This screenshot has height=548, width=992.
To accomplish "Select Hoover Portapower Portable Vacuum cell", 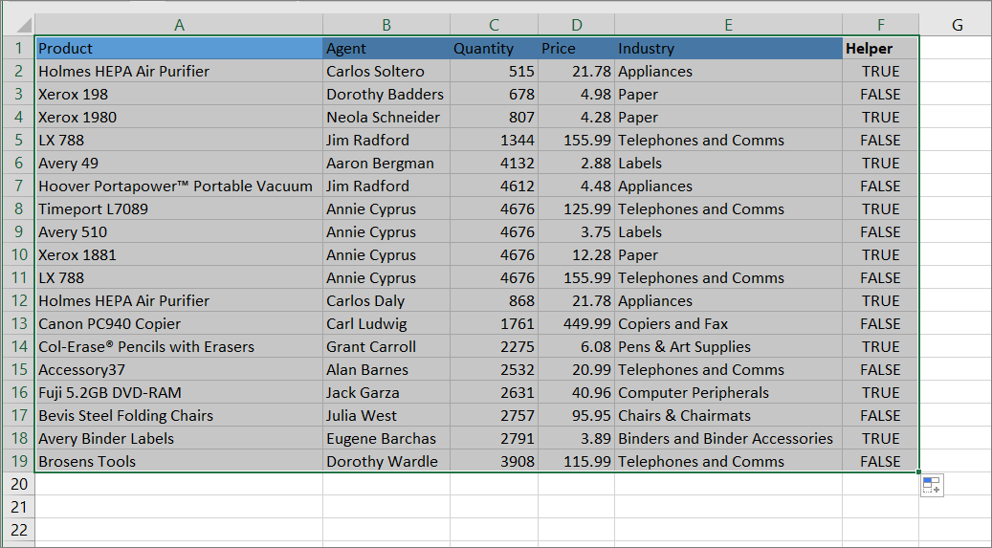I will click(x=179, y=186).
